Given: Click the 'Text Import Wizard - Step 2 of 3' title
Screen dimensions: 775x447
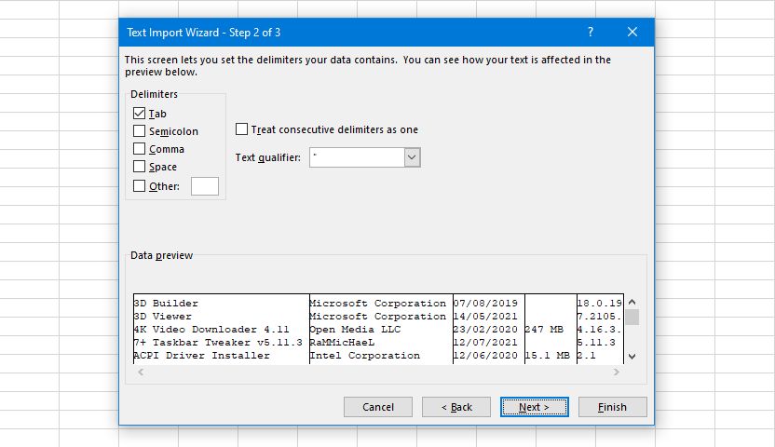Looking at the screenshot, I should (204, 33).
